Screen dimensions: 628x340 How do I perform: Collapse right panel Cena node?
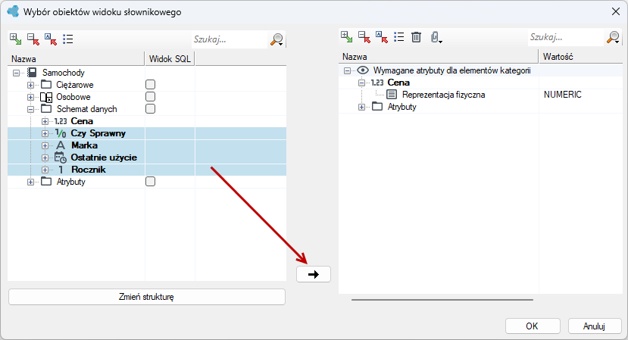[x=361, y=83]
